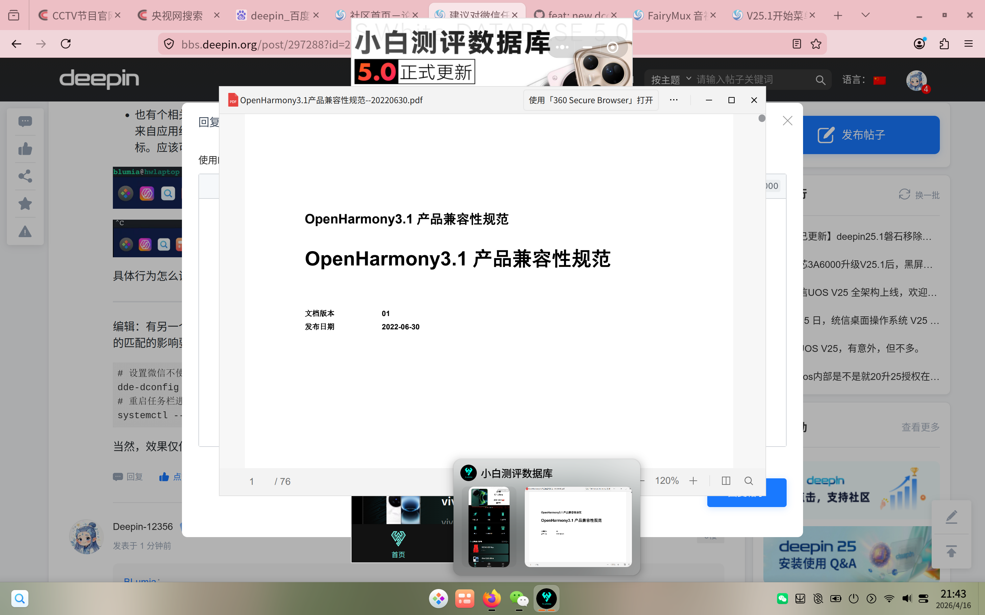Launch Firefox from the dock
Viewport: 985px width, 615px height.
492,598
